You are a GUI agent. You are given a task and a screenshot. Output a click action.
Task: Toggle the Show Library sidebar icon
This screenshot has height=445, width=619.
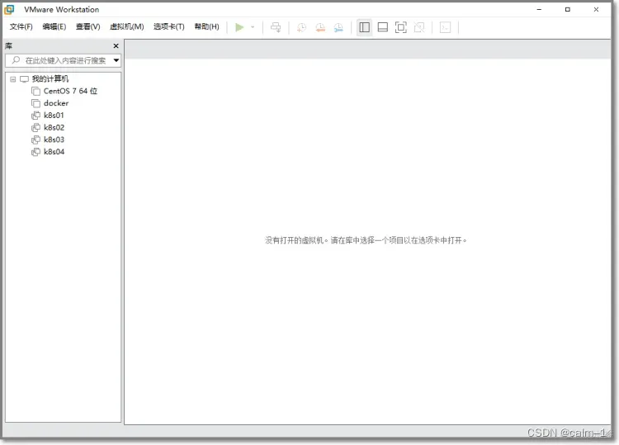click(x=364, y=27)
